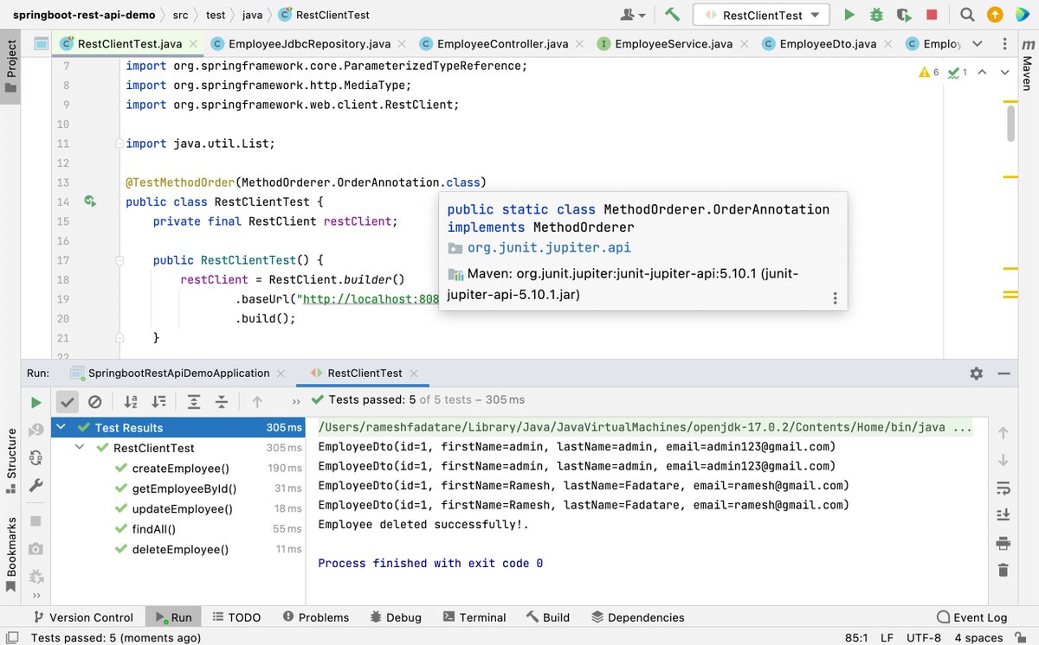1039x645 pixels.
Task: Open Run panel settings gear
Action: [977, 374]
